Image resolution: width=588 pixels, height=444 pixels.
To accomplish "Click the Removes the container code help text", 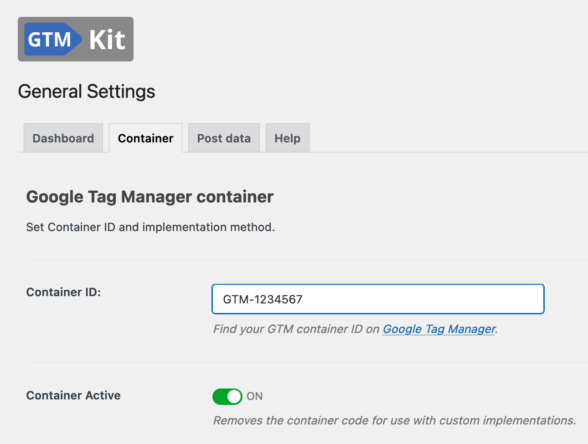I will (395, 420).
